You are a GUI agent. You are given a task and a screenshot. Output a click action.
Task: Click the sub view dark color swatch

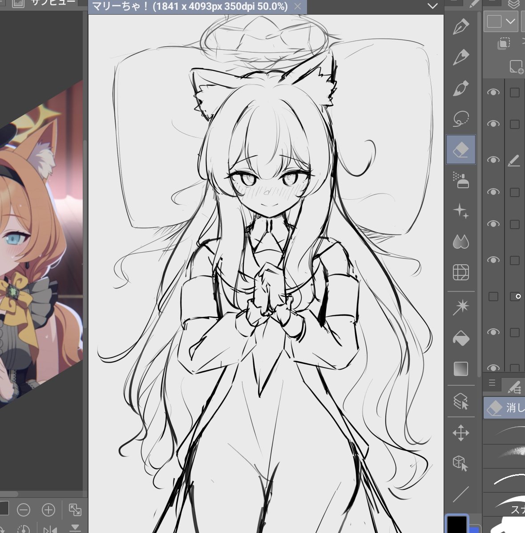[4, 508]
